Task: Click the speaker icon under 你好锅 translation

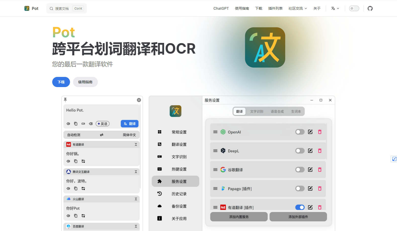Action: tap(68, 161)
